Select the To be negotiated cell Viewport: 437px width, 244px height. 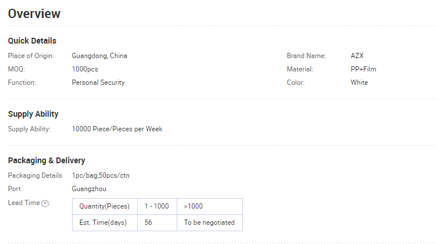click(x=210, y=223)
